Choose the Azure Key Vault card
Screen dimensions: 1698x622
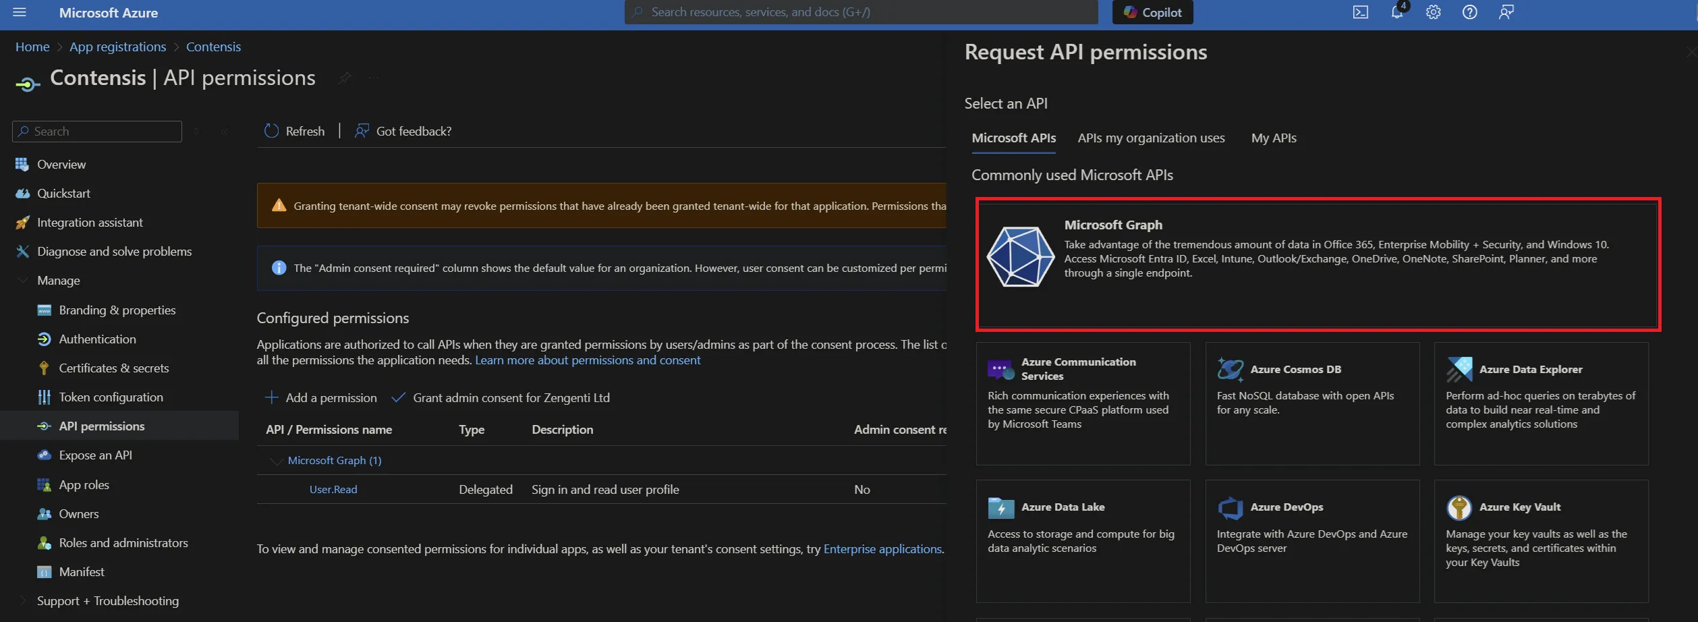(1541, 541)
